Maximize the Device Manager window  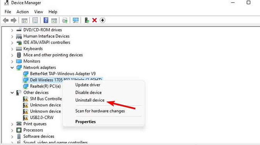pyautogui.click(x=248, y=2)
